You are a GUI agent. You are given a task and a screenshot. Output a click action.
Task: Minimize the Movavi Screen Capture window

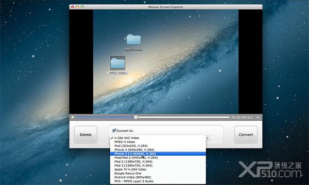point(77,7)
